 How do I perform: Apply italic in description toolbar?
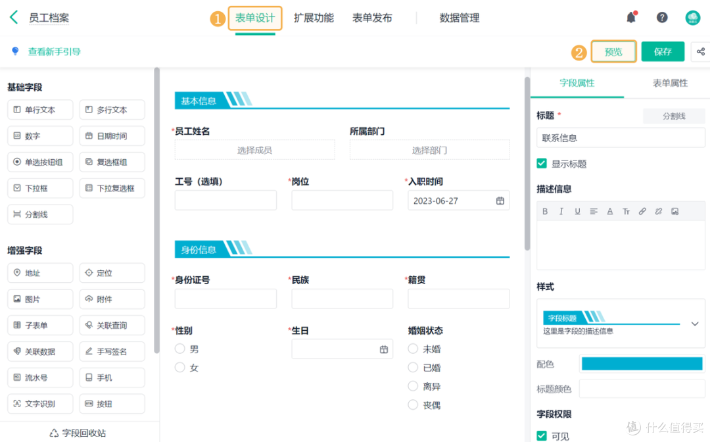(x=561, y=212)
